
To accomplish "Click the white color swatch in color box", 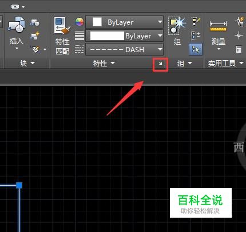I will coord(97,22).
